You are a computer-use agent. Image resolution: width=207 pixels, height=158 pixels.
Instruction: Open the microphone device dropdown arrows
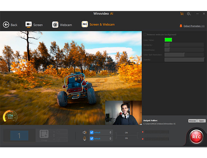click(110, 138)
